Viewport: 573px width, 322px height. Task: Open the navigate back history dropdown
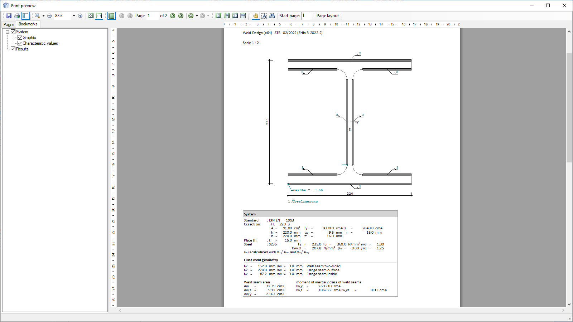click(197, 16)
